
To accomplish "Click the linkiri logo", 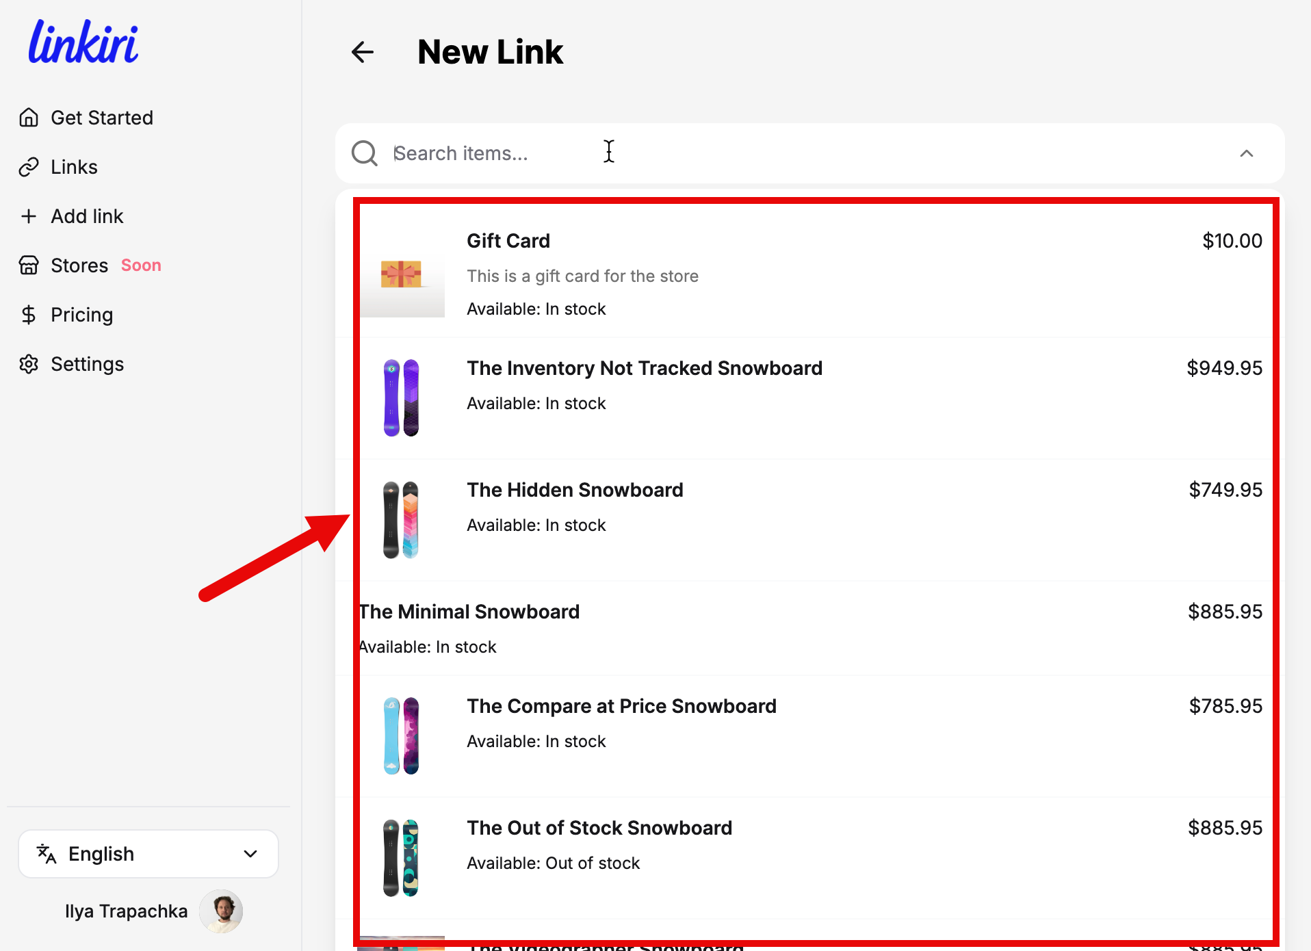I will [83, 41].
